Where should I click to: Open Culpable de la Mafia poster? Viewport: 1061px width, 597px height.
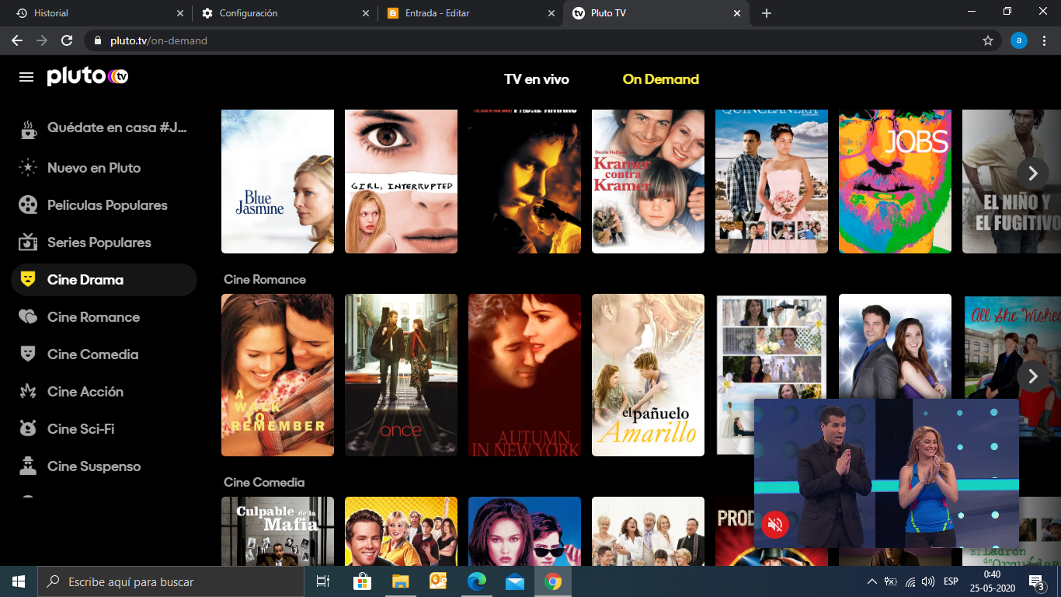[277, 531]
